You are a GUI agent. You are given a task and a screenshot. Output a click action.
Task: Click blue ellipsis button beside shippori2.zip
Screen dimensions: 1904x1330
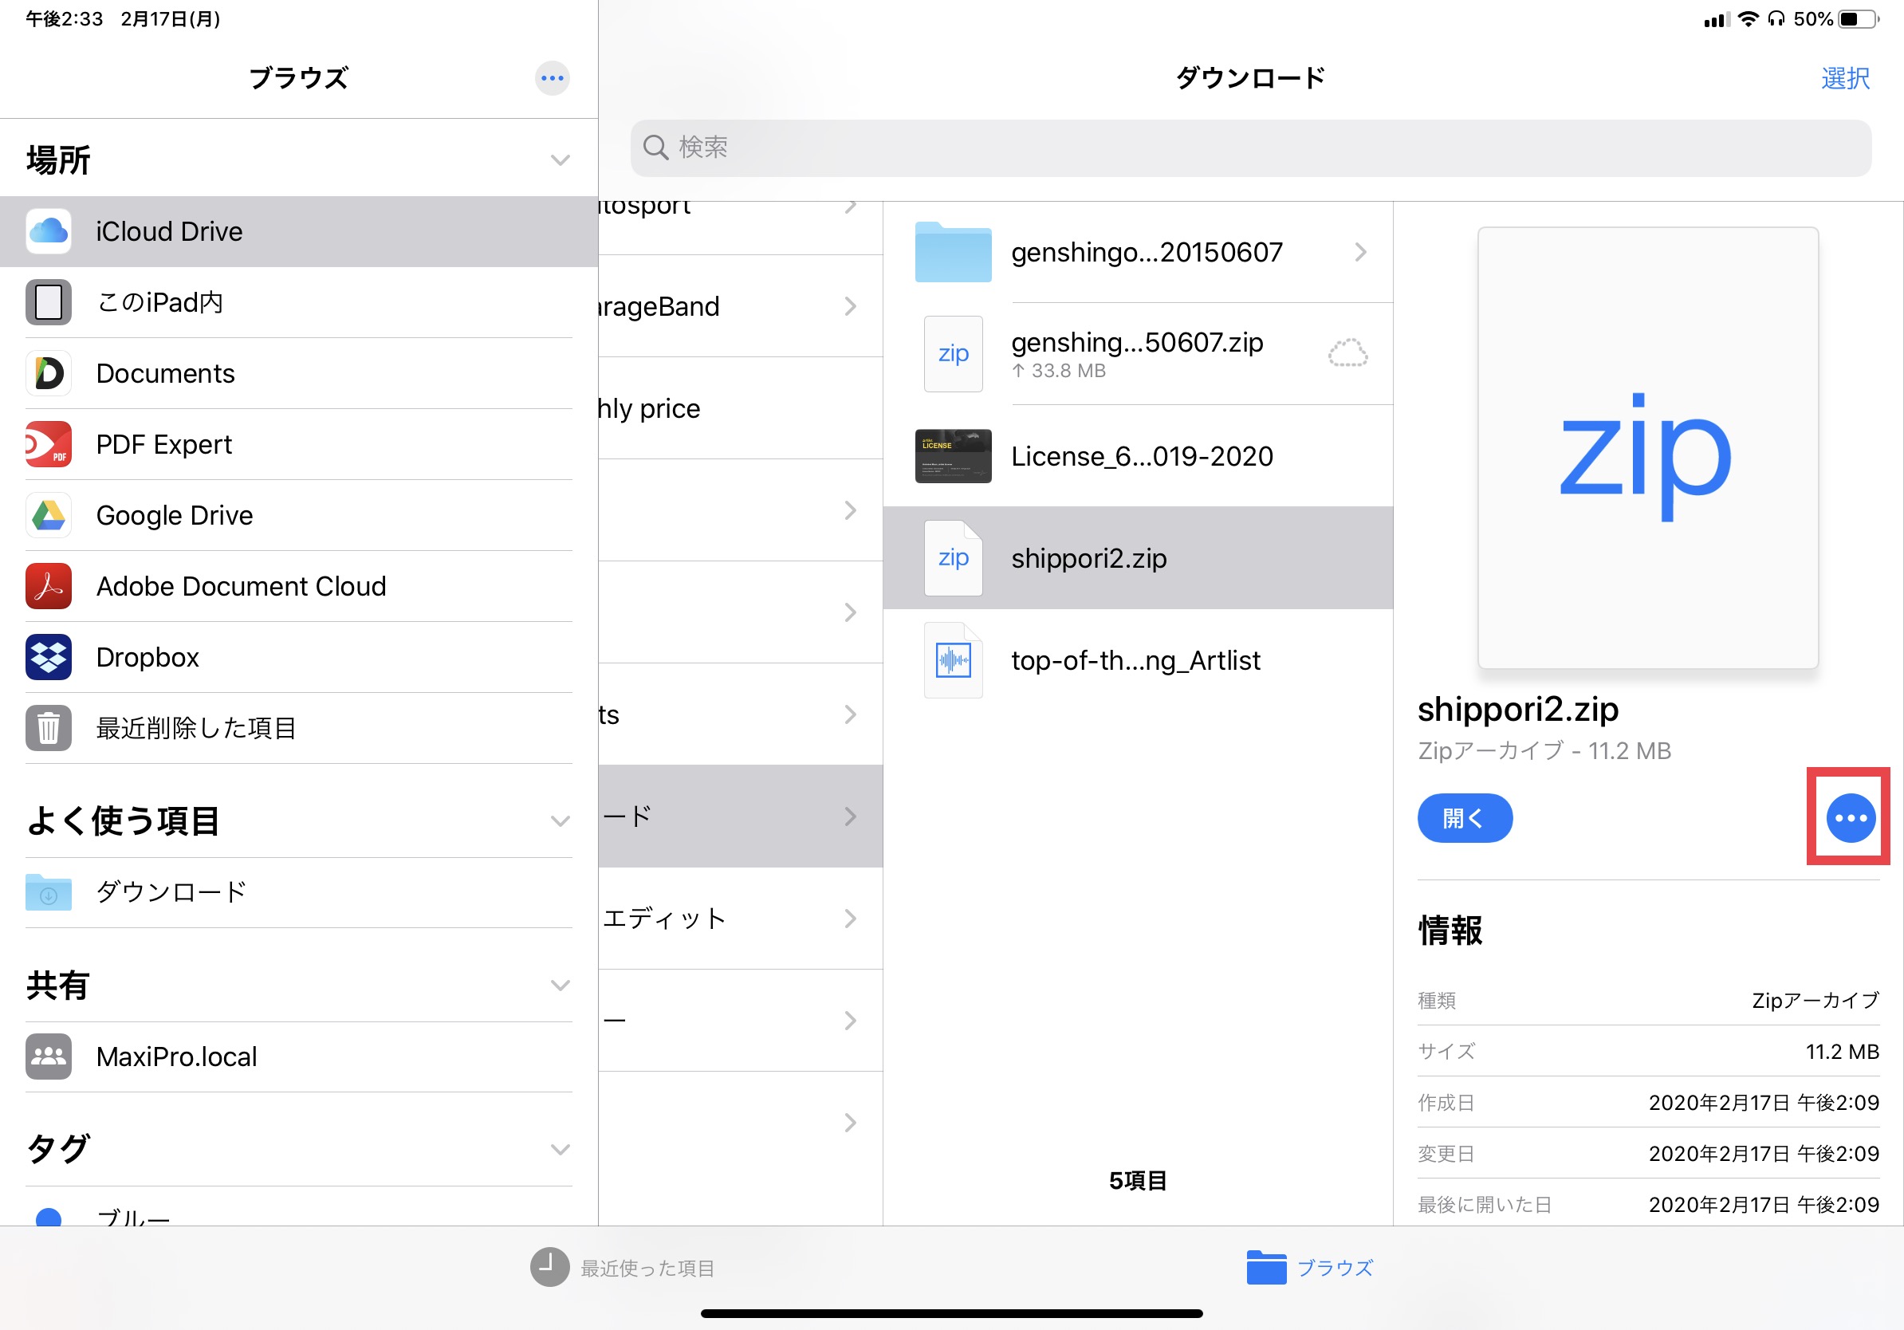[x=1849, y=818]
